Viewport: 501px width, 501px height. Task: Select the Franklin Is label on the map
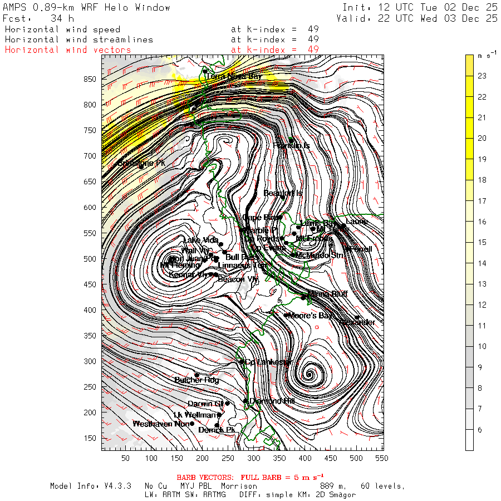tap(291, 146)
